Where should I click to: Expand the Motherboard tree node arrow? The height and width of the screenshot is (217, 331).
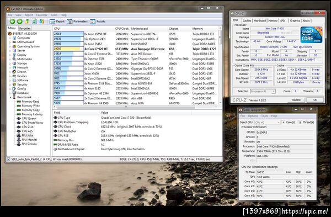10,42
